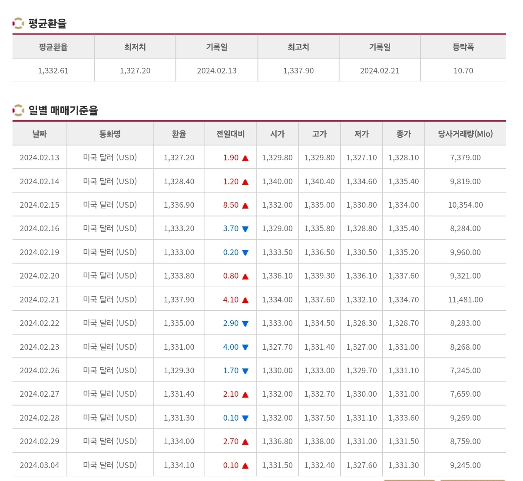Select the highest value 1,337.90 in the average table
Screen dimensions: 523x481
(x=298, y=71)
